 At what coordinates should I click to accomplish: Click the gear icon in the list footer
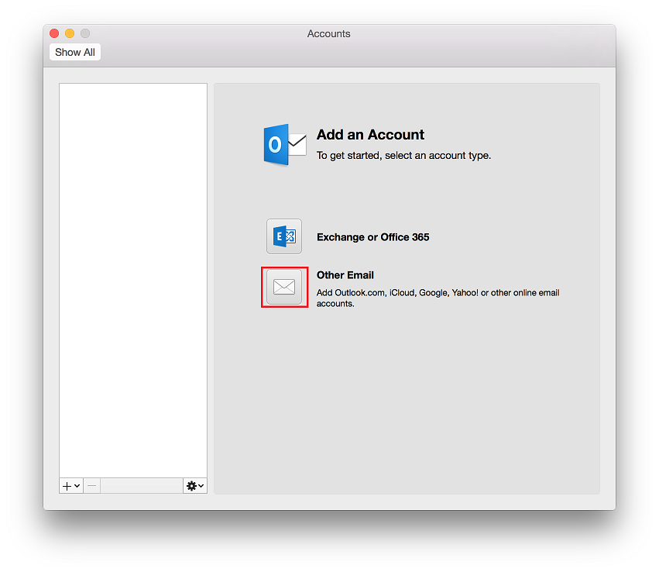pos(190,485)
